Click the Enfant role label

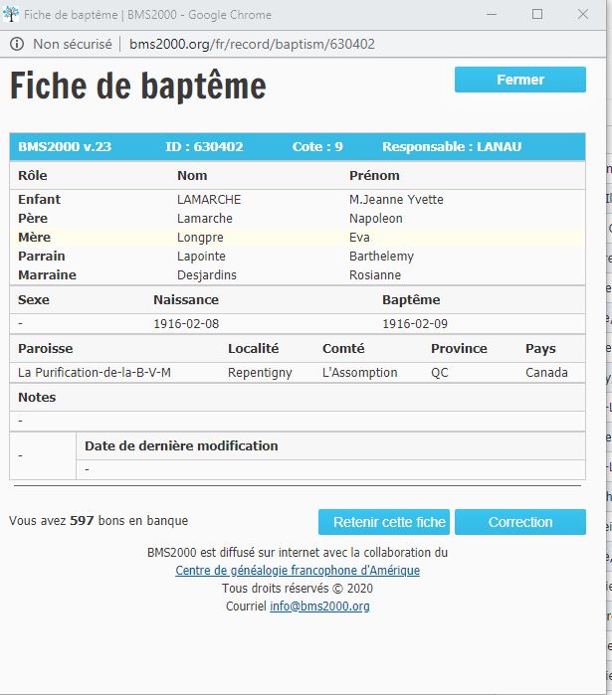pos(39,200)
